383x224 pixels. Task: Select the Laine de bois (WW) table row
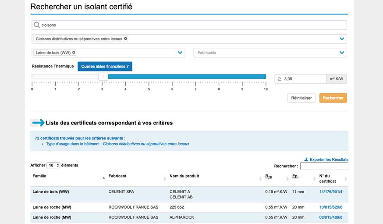[189, 195]
